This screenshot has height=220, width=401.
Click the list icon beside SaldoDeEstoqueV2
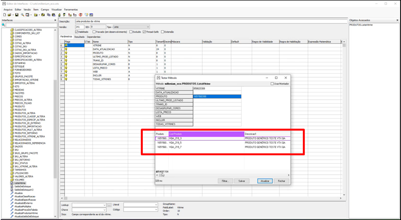(12, 190)
